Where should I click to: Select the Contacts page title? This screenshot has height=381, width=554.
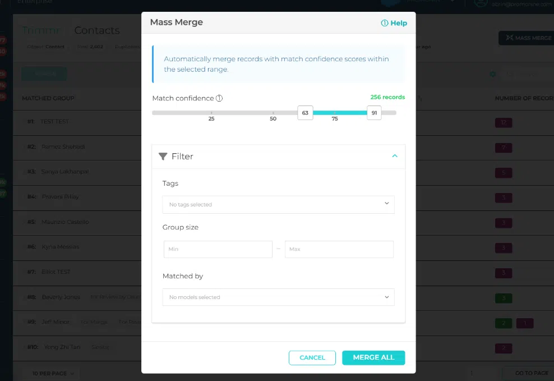tap(96, 30)
